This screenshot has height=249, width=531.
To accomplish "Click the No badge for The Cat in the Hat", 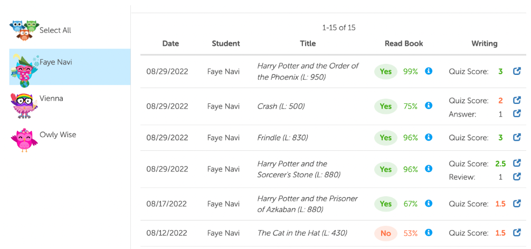I will coord(386,233).
